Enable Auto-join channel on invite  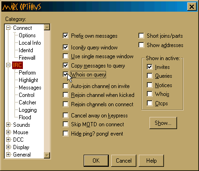[x=65, y=86]
